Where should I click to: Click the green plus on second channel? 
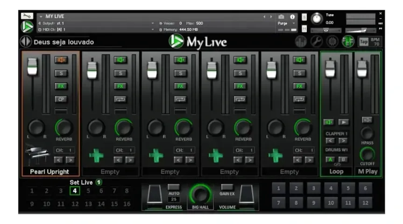pyautogui.click(x=96, y=156)
